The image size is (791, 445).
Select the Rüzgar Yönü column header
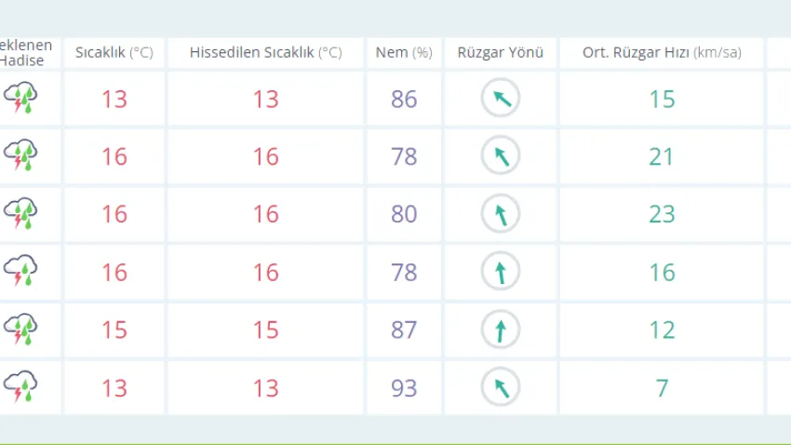click(501, 53)
